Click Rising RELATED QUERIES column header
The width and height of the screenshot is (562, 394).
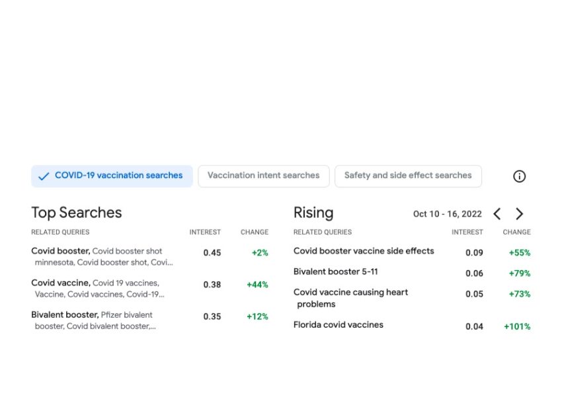(x=323, y=232)
